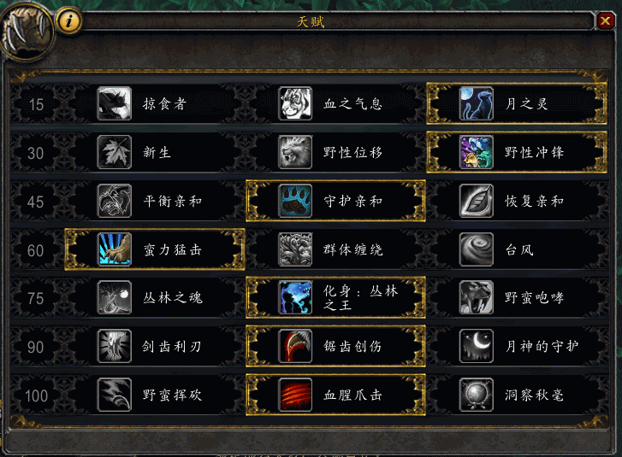622x457 pixels.
Task: Click the claw class portrait
Action: coord(27,32)
